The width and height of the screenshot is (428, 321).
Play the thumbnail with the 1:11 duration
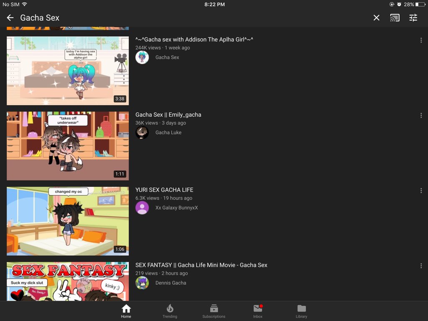[68, 146]
